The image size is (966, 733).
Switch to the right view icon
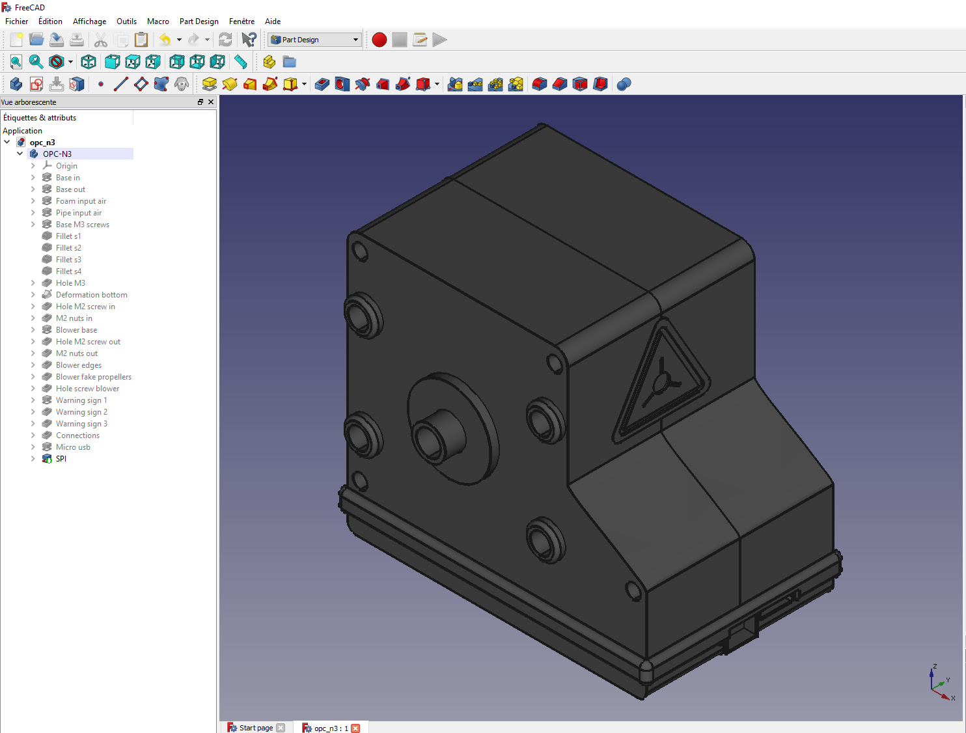click(x=153, y=62)
